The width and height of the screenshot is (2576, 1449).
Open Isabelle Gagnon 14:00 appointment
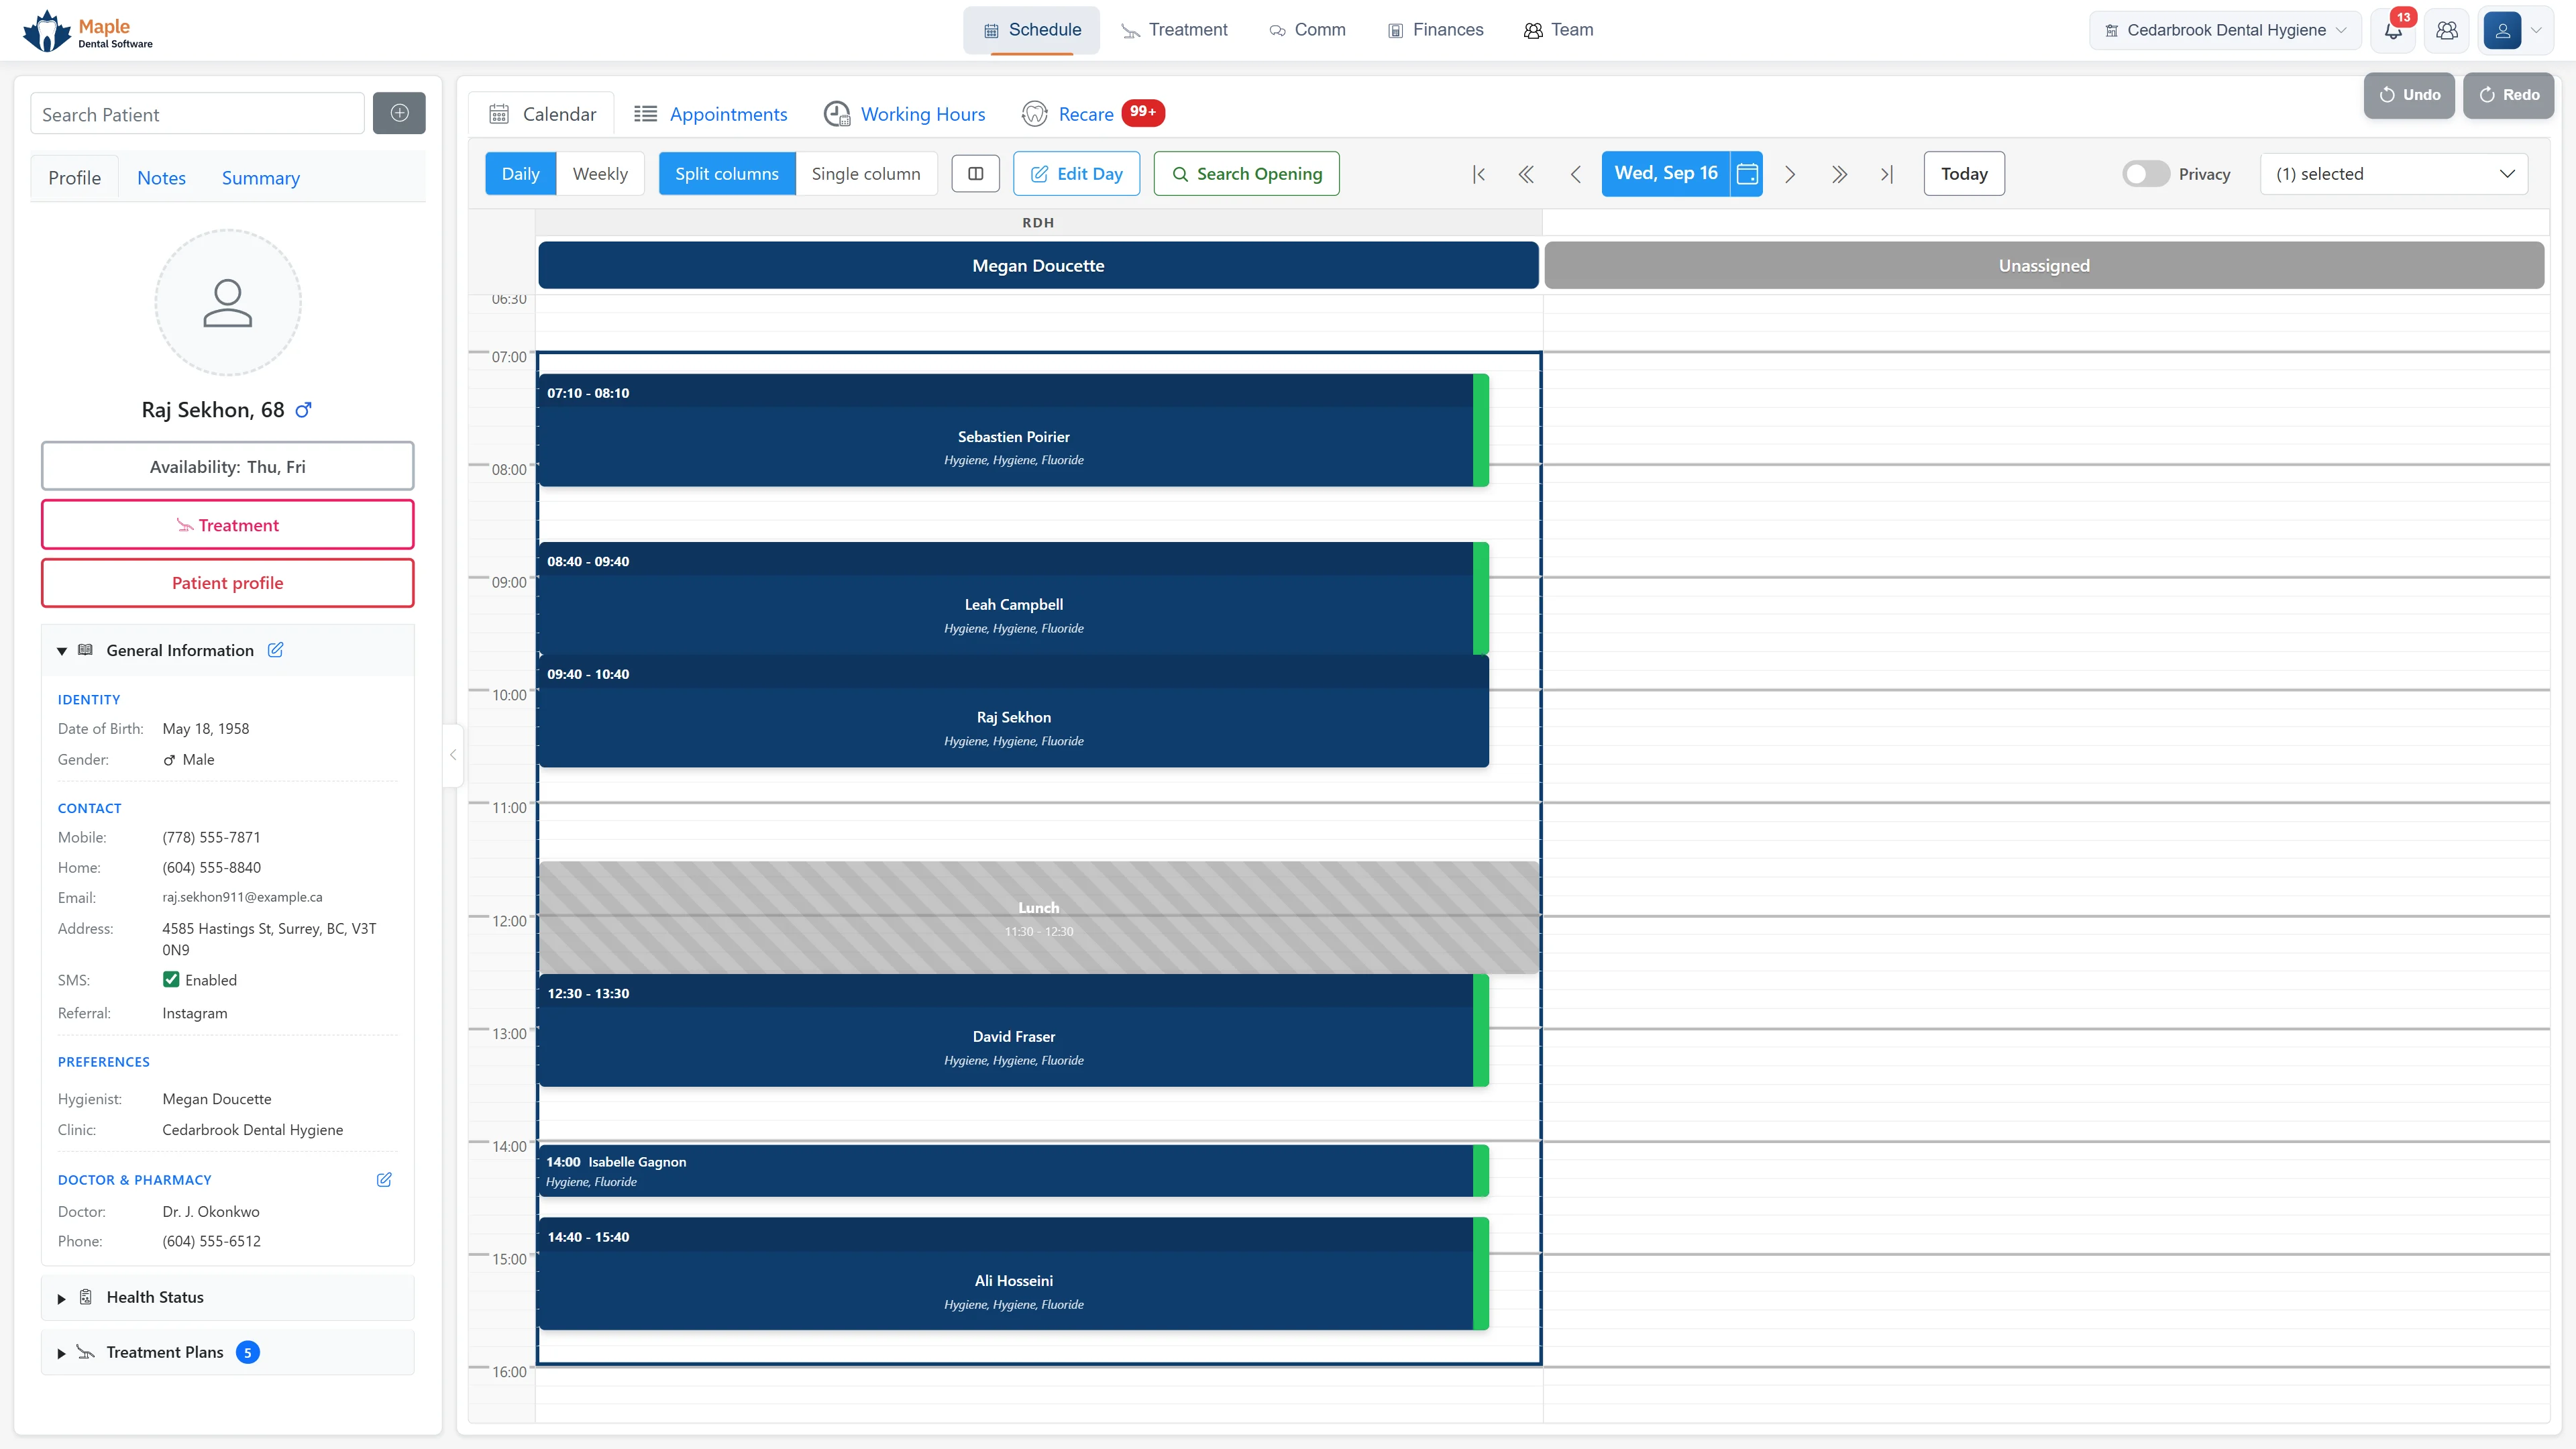pyautogui.click(x=1013, y=1171)
